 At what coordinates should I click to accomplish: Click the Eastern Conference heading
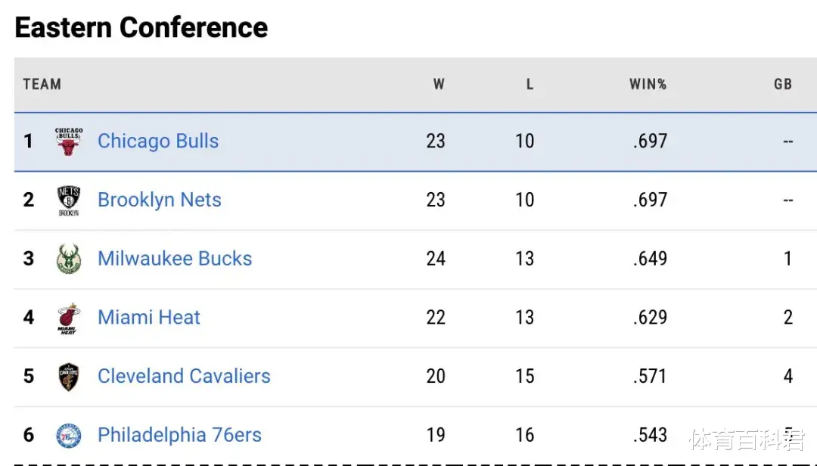[141, 28]
